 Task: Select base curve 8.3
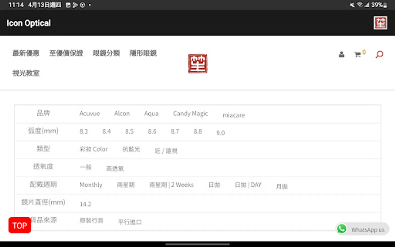coord(84,131)
